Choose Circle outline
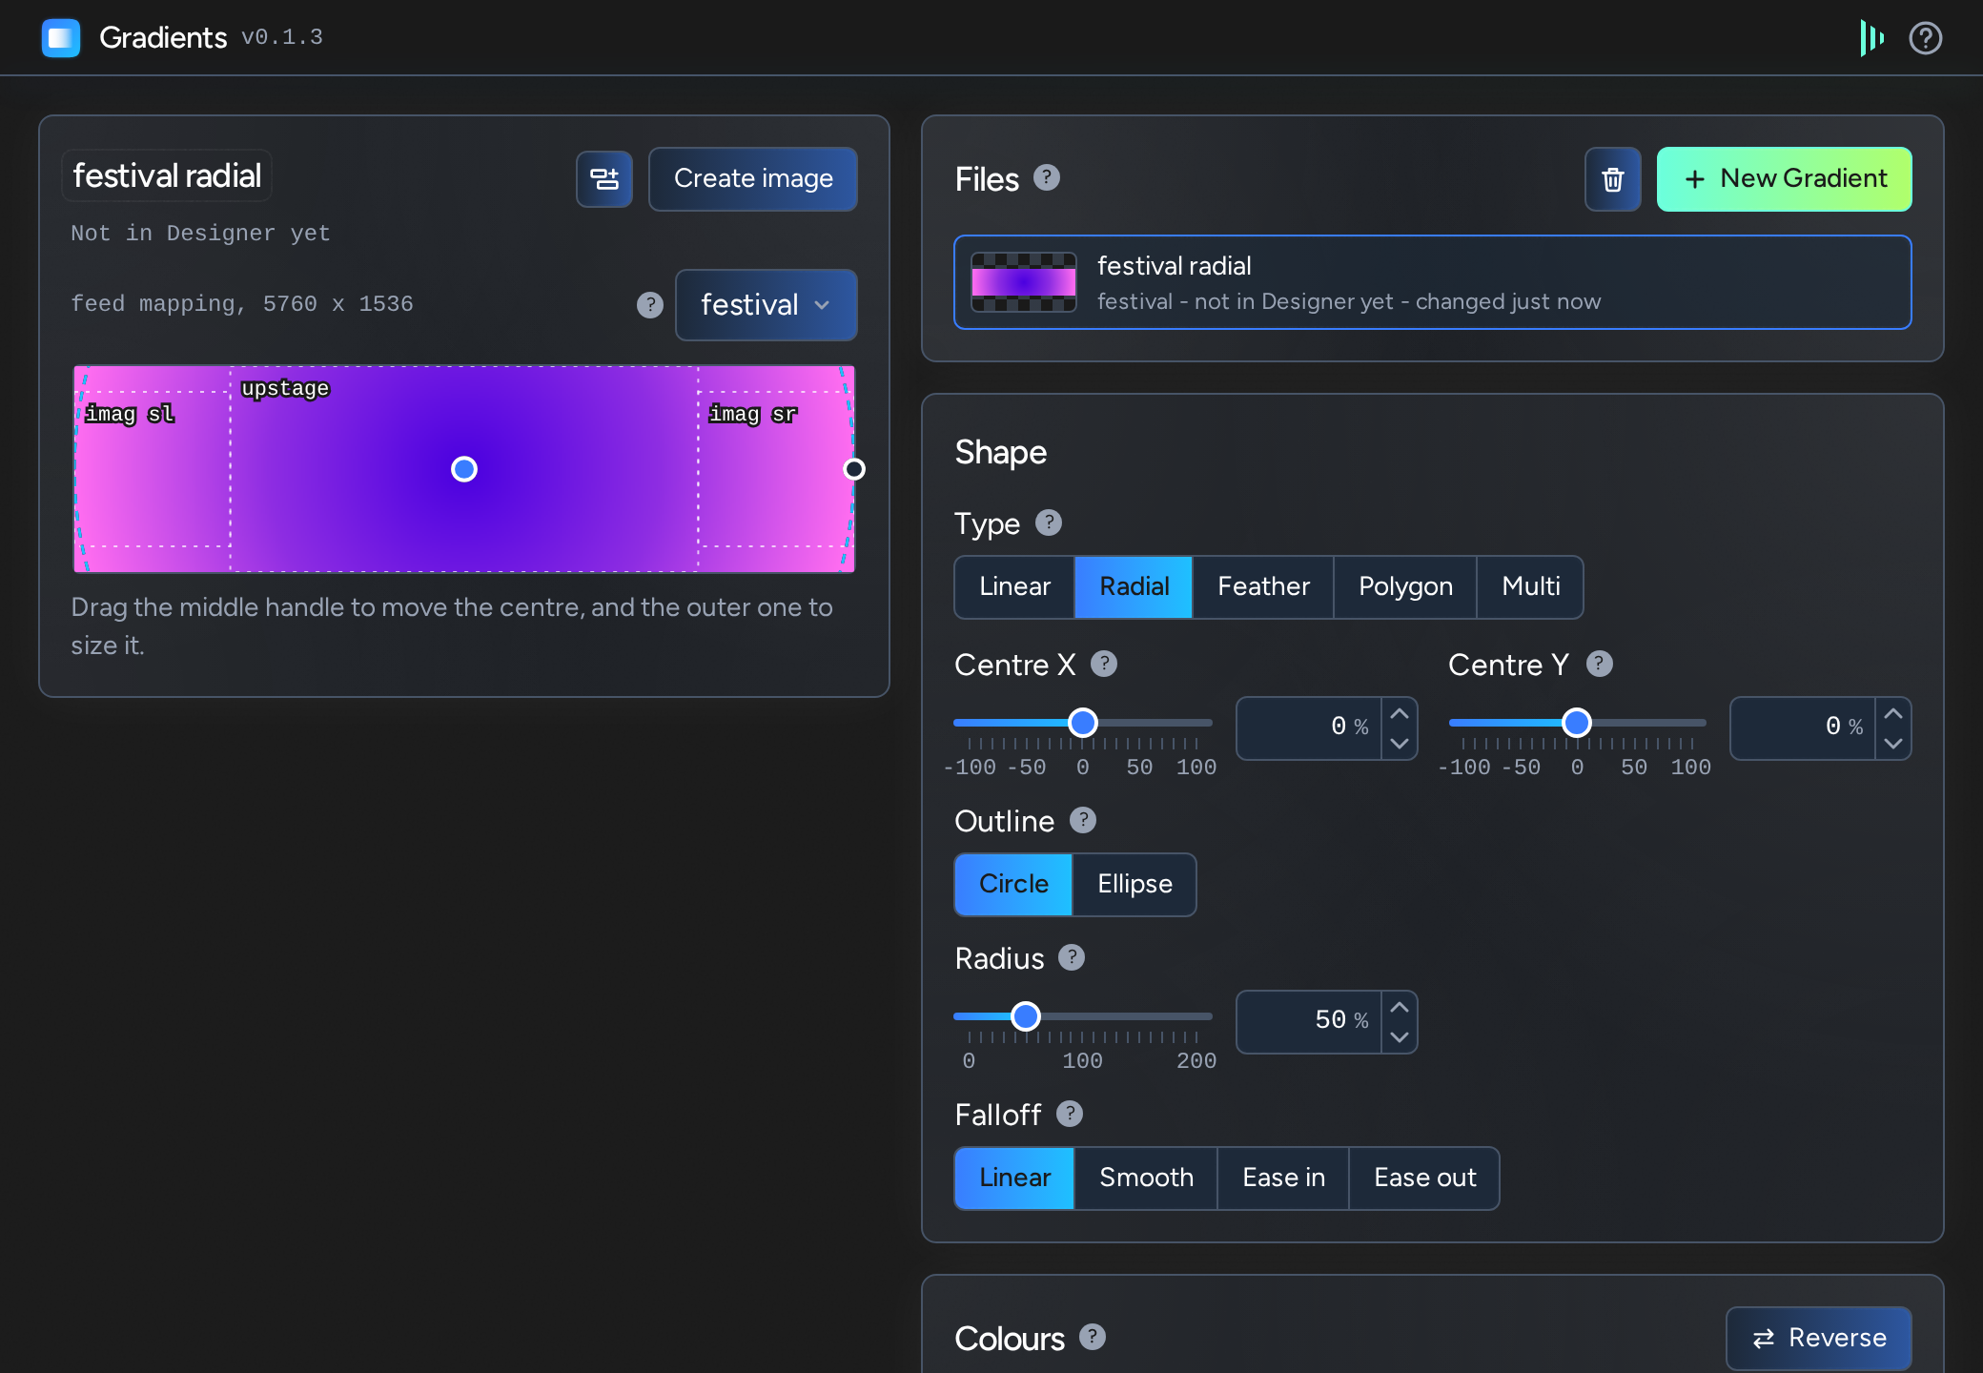Viewport: 1983px width, 1373px height. [1013, 884]
